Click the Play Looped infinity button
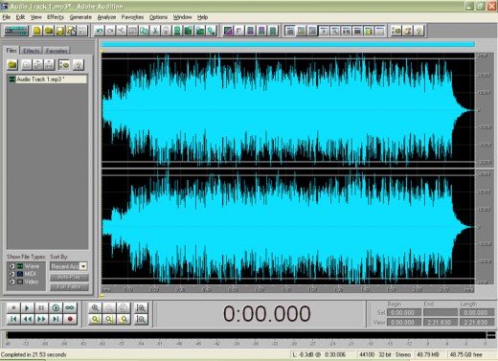498x361 pixels. [70, 307]
